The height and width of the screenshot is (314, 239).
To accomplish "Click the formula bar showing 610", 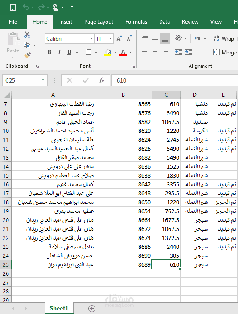I will tap(175, 80).
